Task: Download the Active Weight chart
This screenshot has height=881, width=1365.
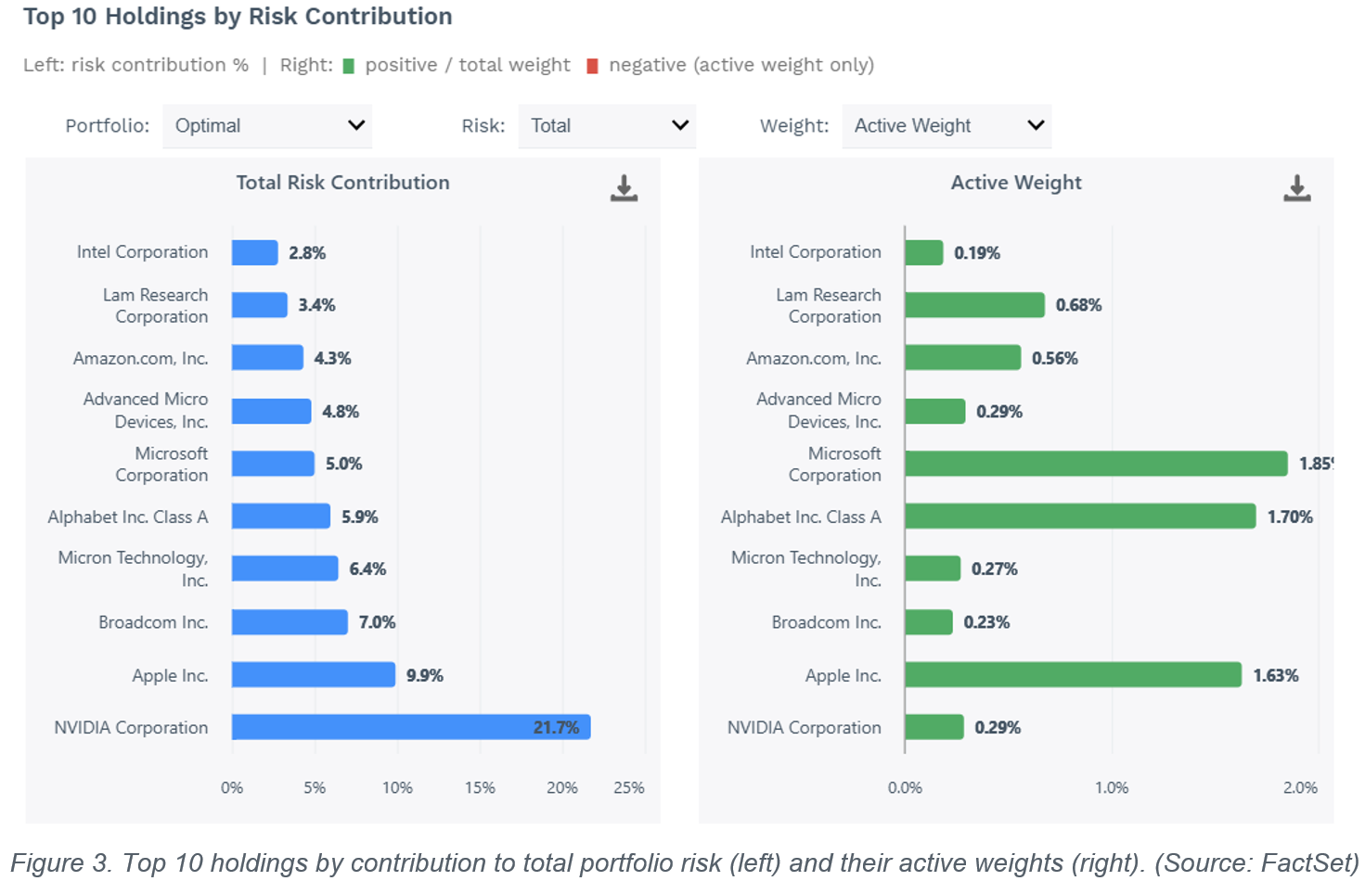Action: coord(1296,188)
